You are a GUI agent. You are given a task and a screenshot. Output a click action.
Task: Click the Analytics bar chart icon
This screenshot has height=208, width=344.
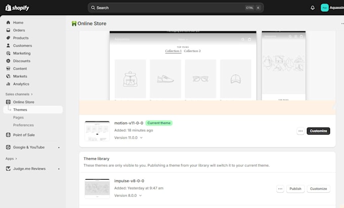tap(8, 84)
